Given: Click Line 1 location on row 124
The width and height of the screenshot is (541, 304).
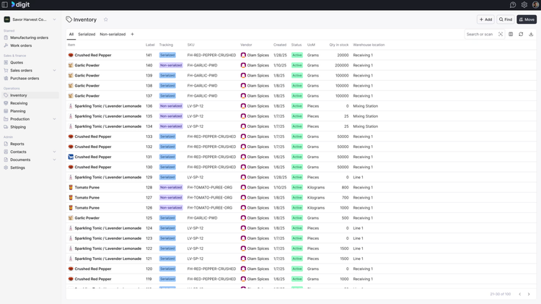Looking at the screenshot, I should (x=358, y=228).
